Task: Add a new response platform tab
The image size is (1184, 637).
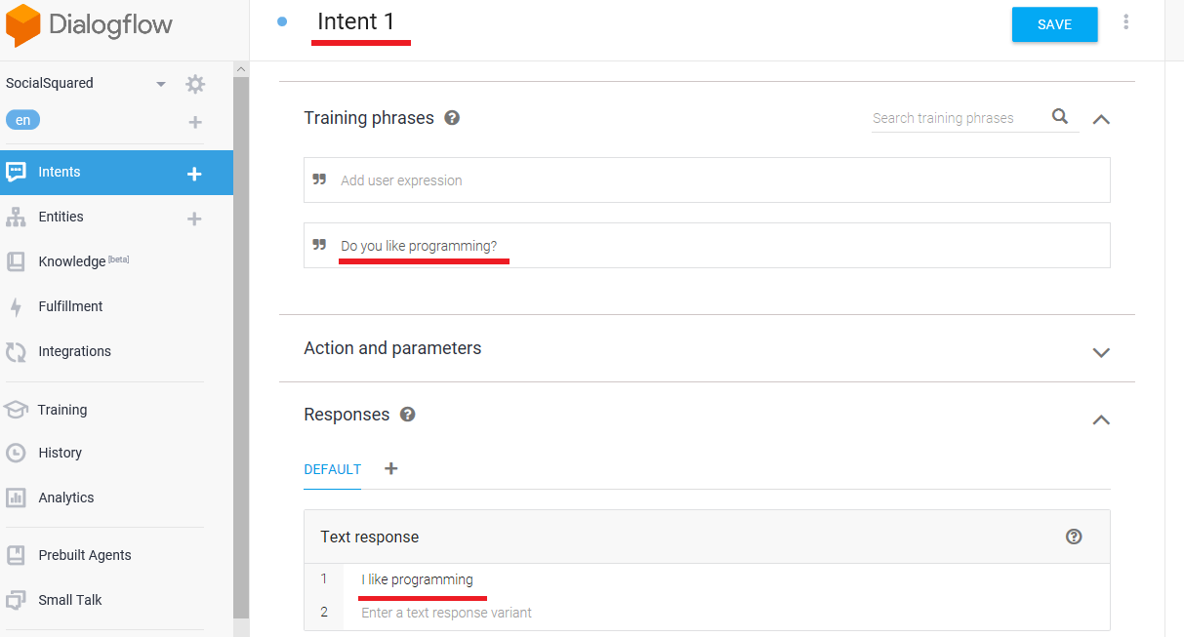Action: click(391, 468)
